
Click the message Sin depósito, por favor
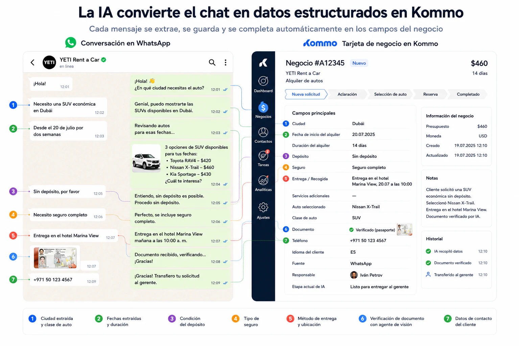click(68, 192)
